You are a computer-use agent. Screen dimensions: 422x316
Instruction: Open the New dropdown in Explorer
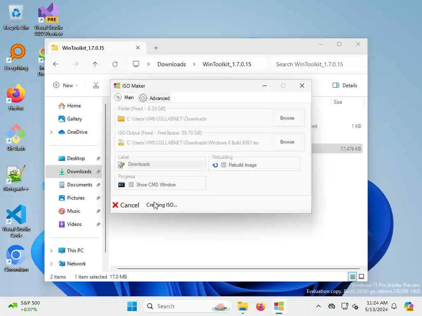pyautogui.click(x=66, y=86)
